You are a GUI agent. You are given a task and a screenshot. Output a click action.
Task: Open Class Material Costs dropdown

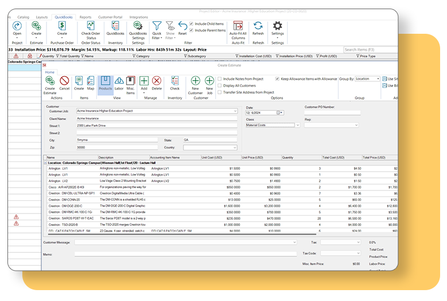[x=297, y=125]
